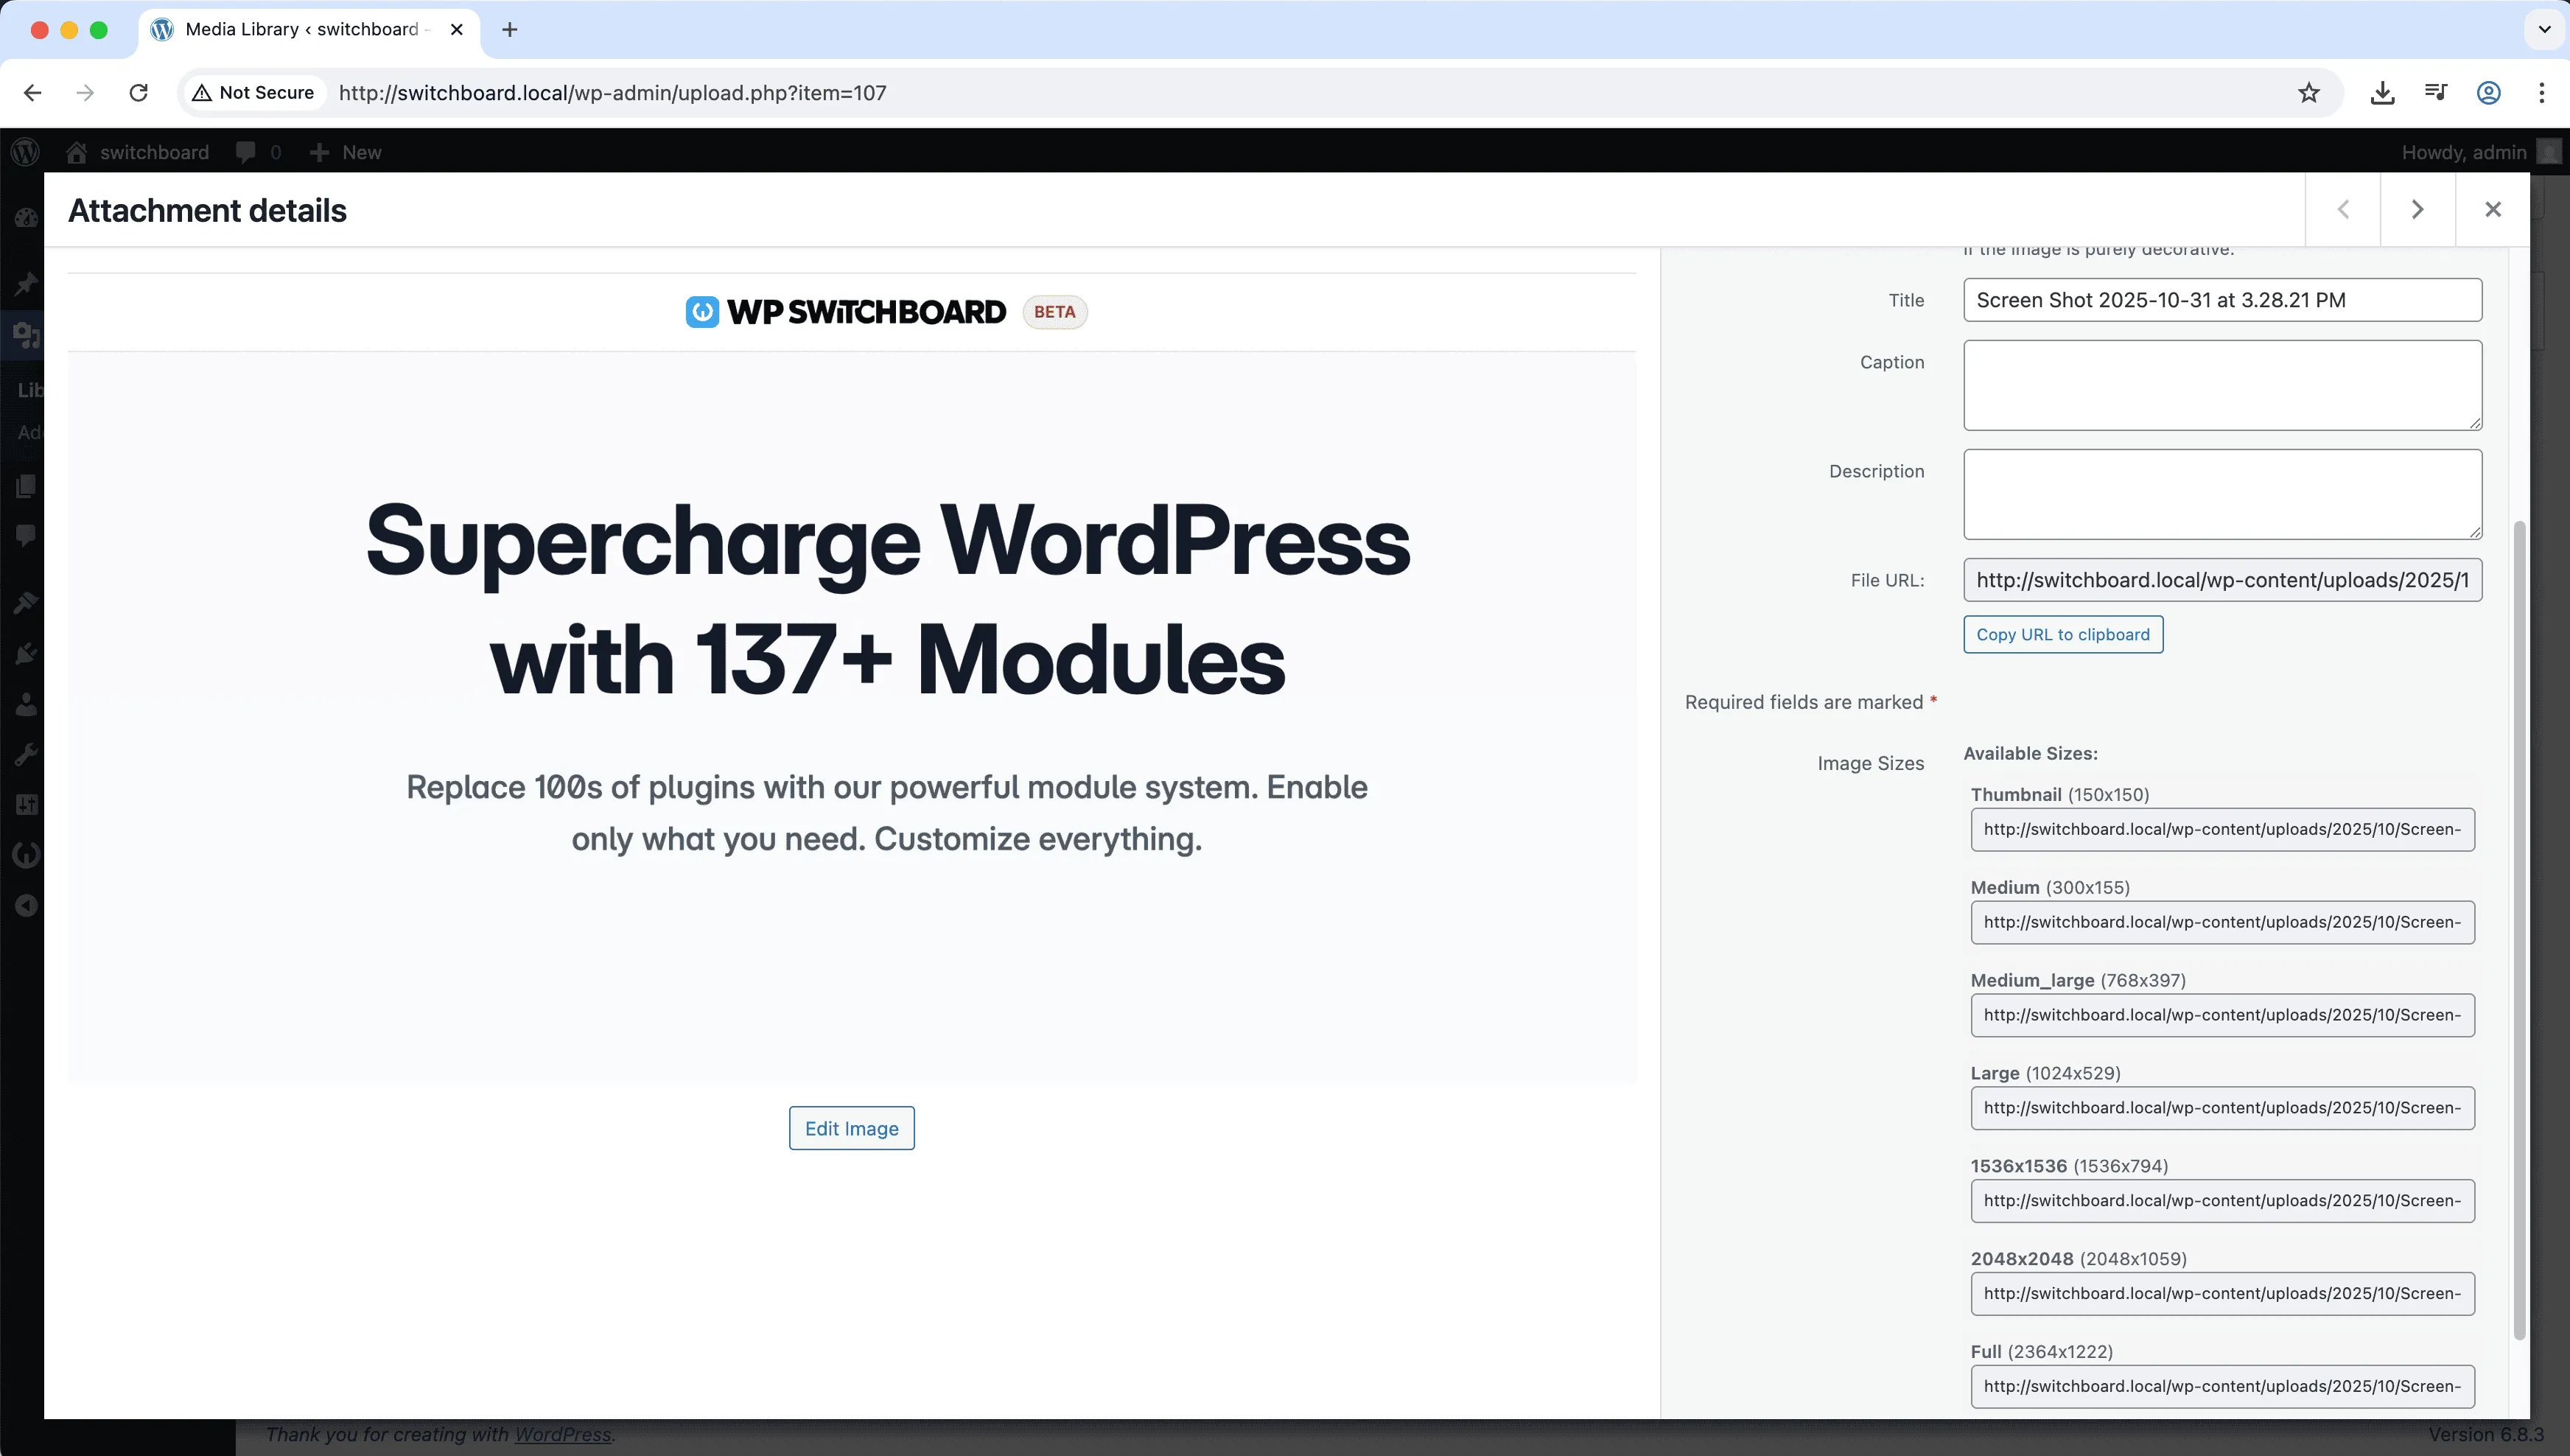Go to the next attachment with right arrow

pos(2418,210)
